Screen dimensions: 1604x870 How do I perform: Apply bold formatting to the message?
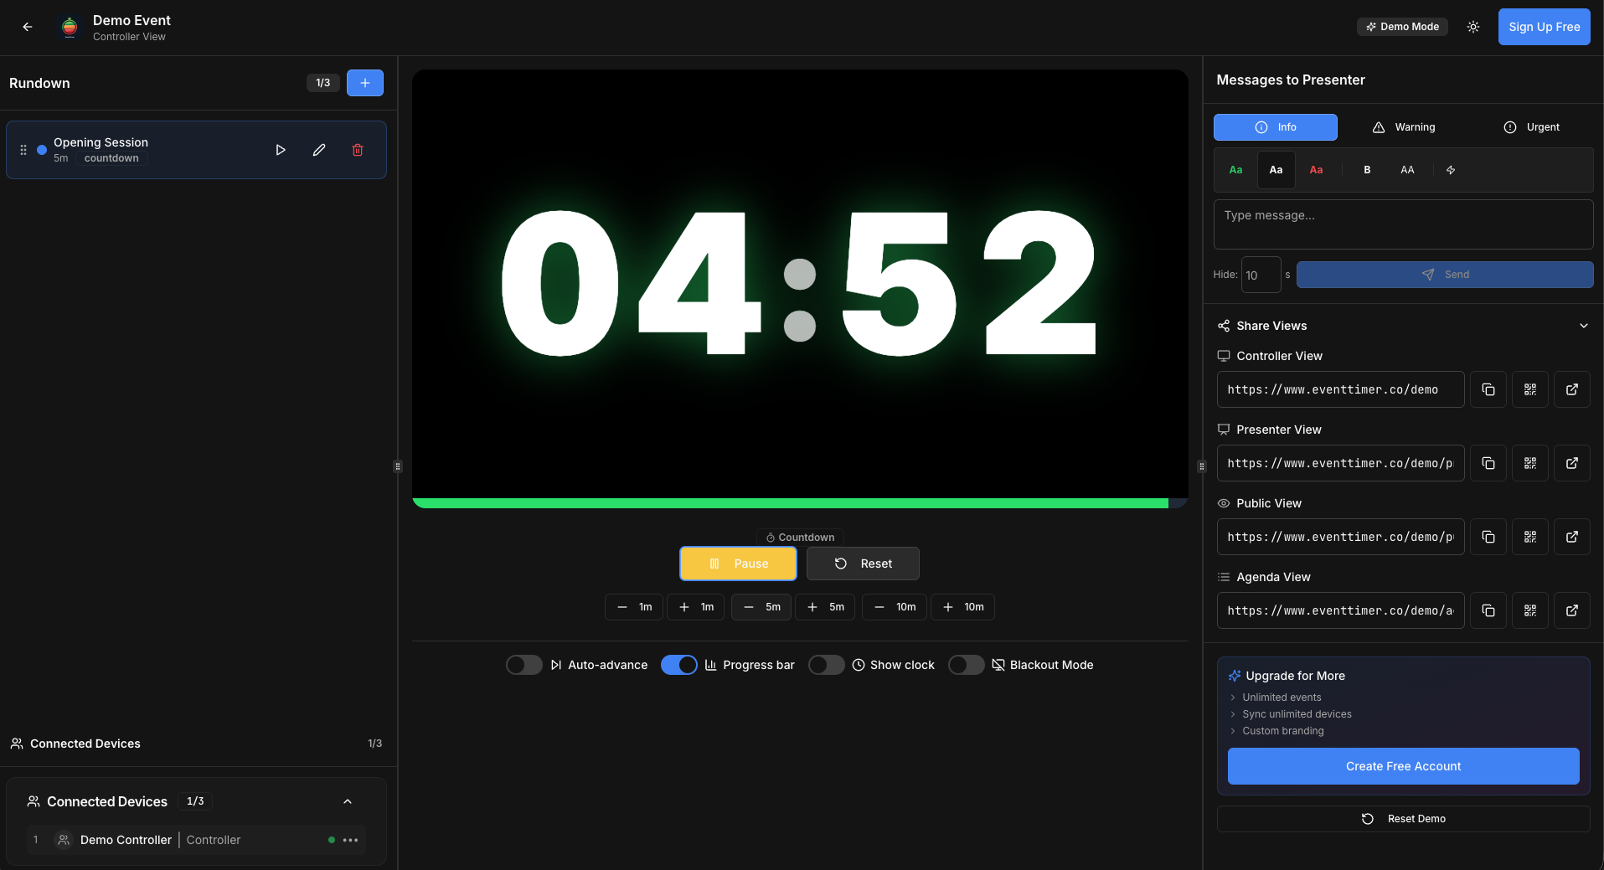pos(1367,169)
